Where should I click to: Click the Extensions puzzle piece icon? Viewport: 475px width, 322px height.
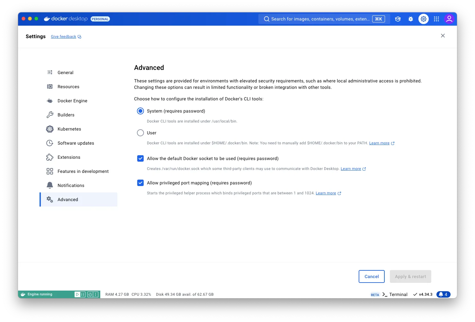pyautogui.click(x=50, y=157)
